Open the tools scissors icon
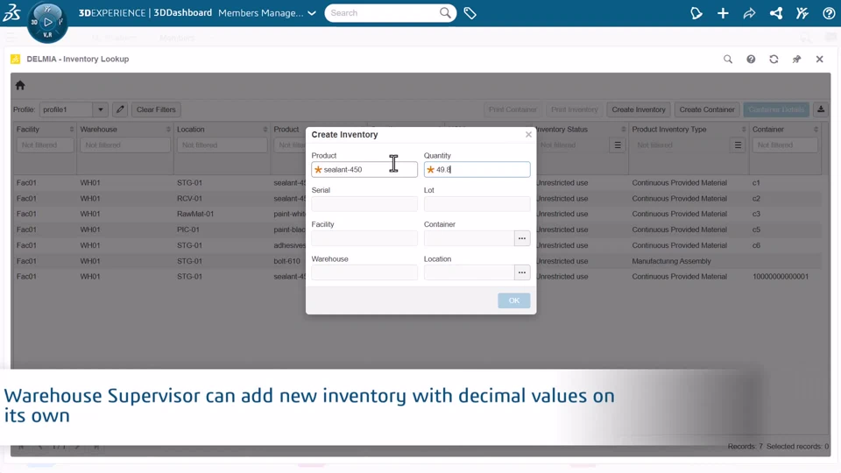841x473 pixels. coord(802,13)
